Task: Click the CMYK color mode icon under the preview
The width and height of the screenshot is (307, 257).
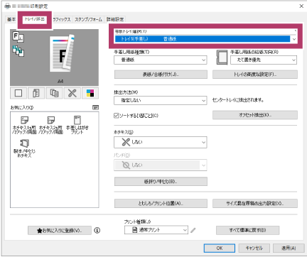Action: (90, 93)
